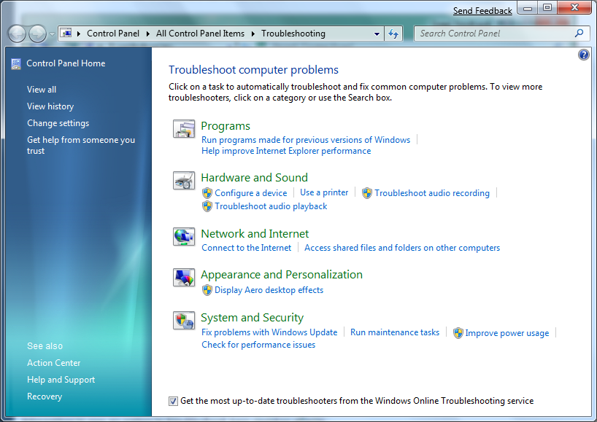
Task: Open the recent pages dropdown arrow
Action: (x=52, y=34)
